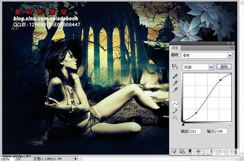The image size is (244, 161).
Task: Click the white point slider under the curve
Action: (x=231, y=124)
